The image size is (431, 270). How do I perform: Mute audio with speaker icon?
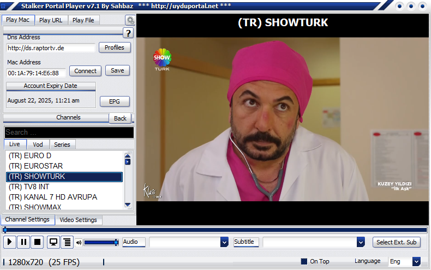[79, 243]
